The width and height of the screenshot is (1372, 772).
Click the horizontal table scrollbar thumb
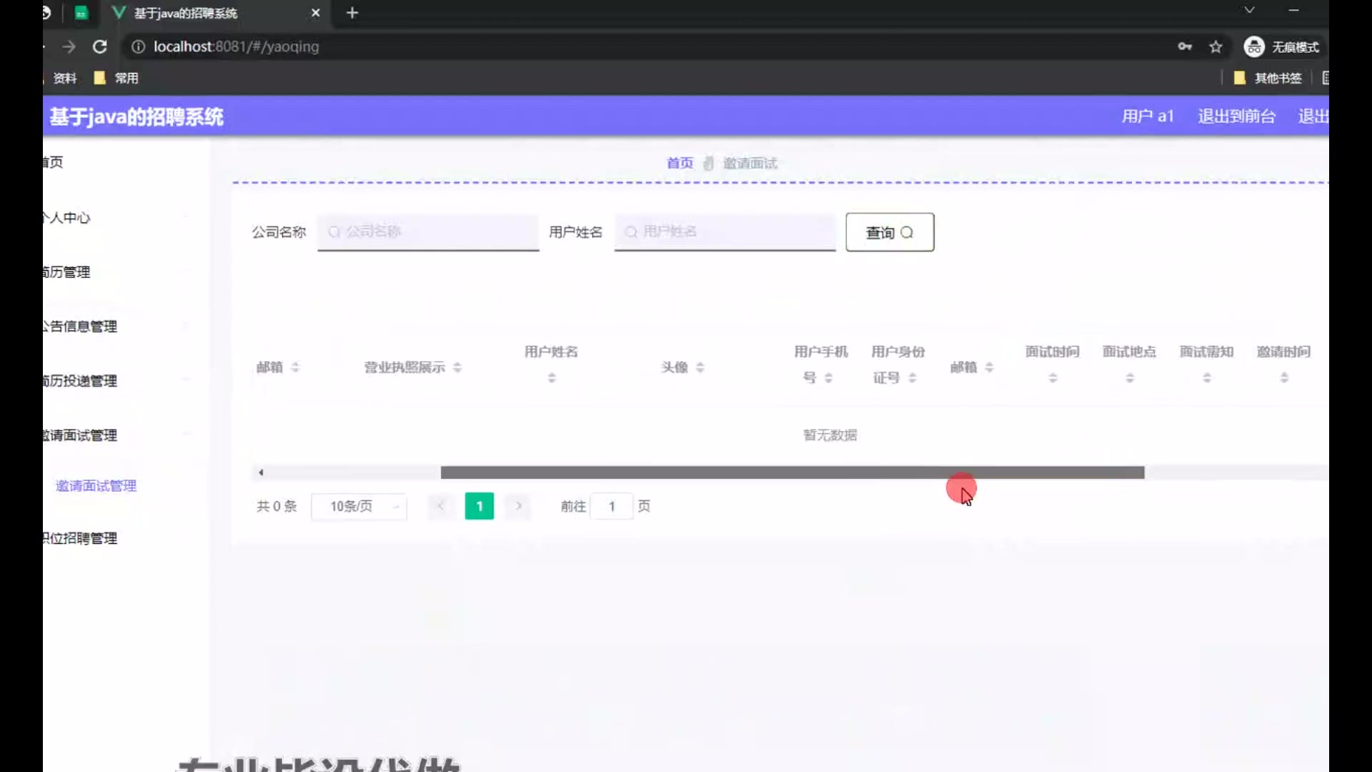(792, 472)
